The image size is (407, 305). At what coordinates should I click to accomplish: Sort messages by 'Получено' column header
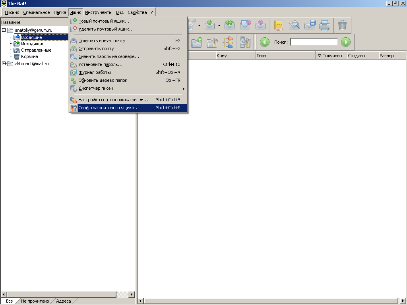click(x=331, y=56)
